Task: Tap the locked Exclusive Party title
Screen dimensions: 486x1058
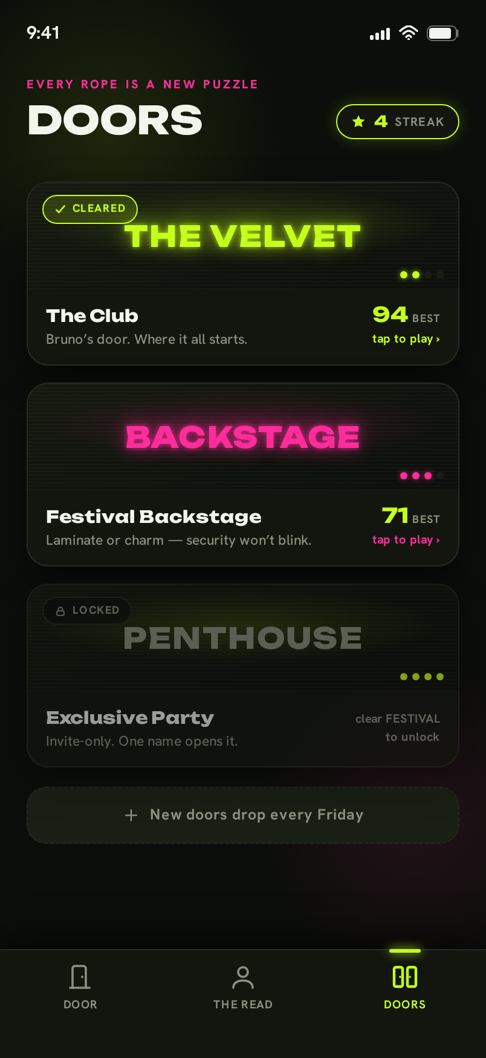Action: (130, 718)
